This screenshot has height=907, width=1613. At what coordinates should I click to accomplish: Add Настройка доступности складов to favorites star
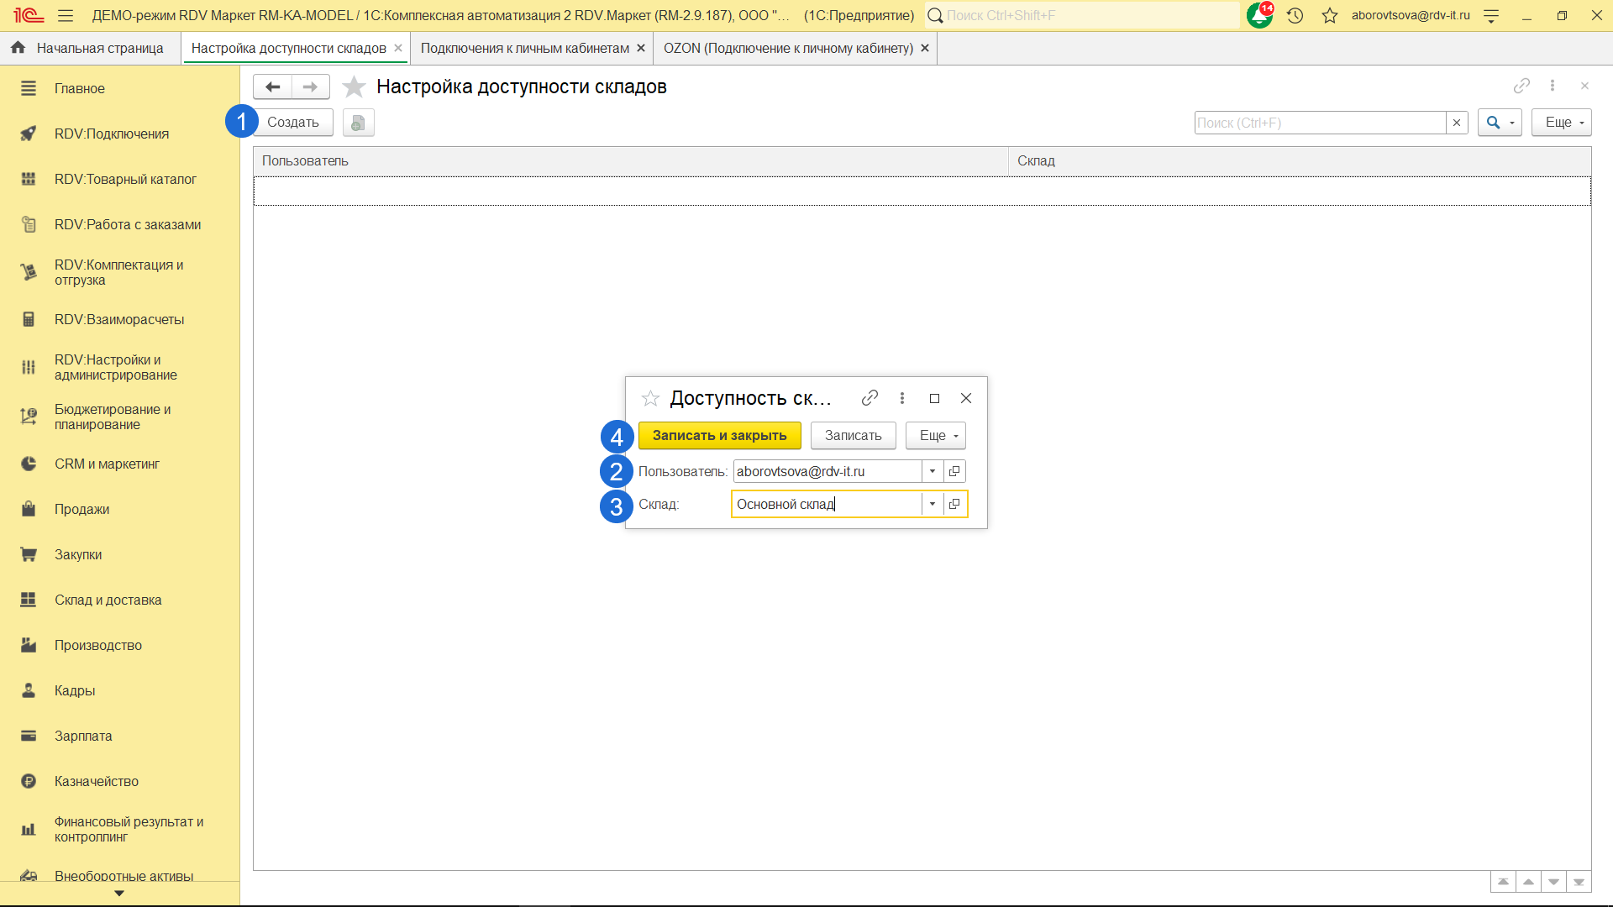point(355,87)
